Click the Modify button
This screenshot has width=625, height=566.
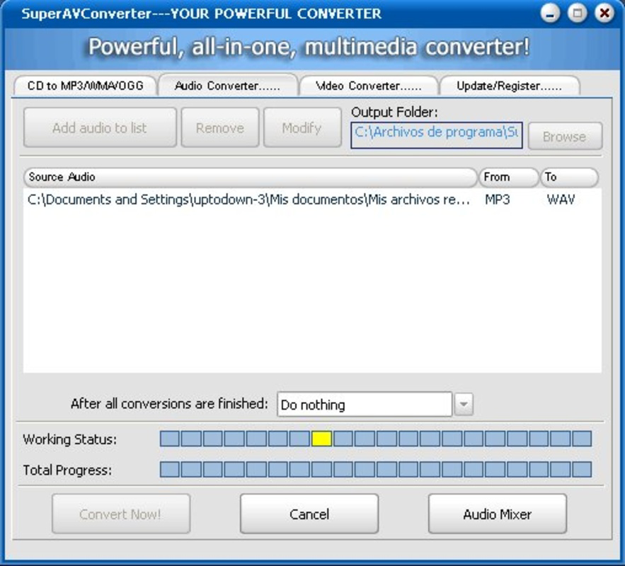302,128
